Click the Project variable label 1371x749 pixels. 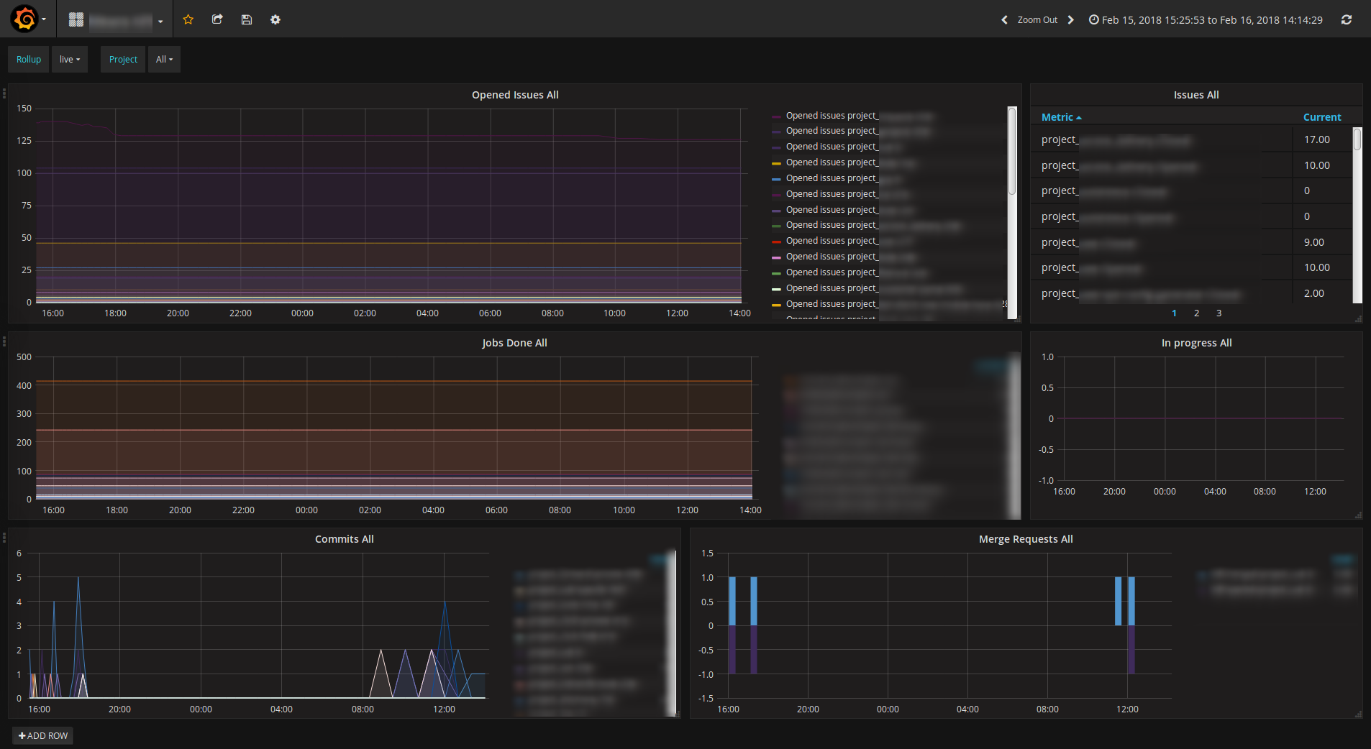[x=123, y=60]
